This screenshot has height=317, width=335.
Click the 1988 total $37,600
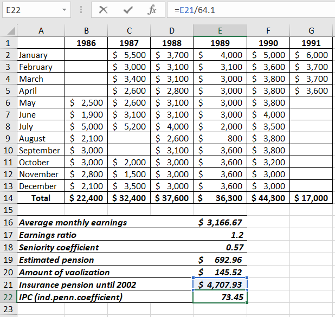[172, 198]
